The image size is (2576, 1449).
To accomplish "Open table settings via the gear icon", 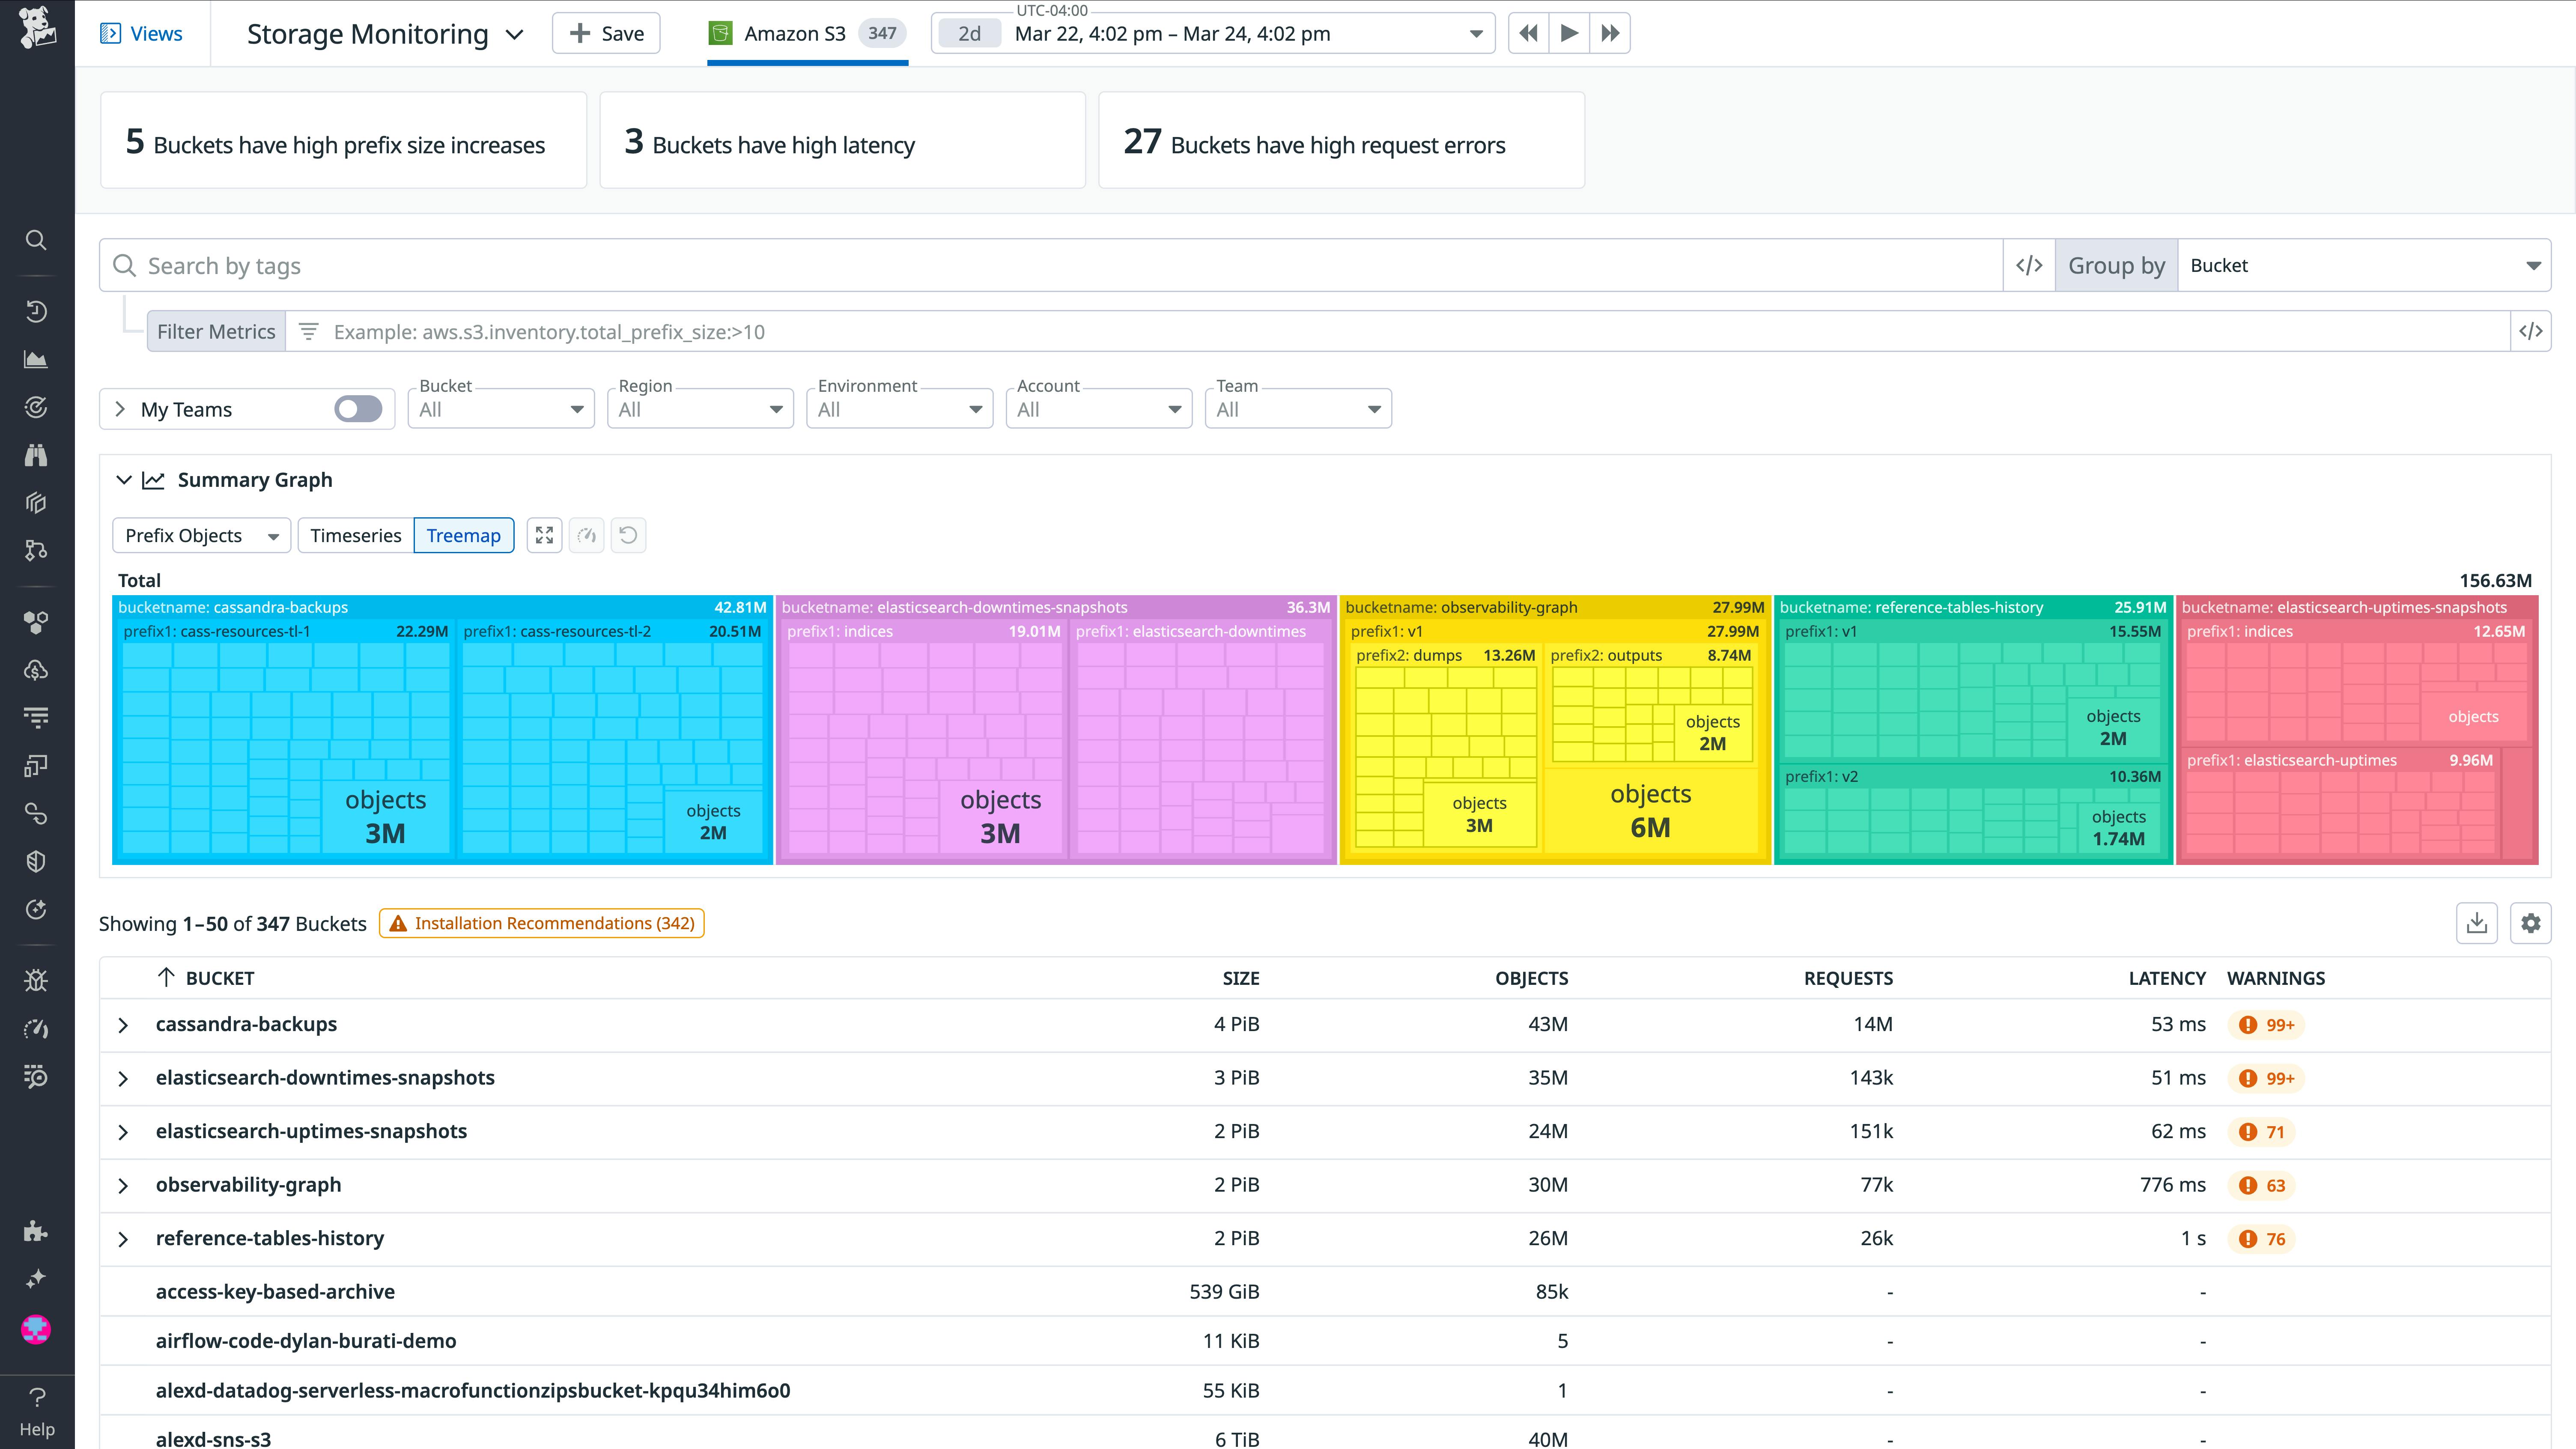I will [x=2531, y=923].
